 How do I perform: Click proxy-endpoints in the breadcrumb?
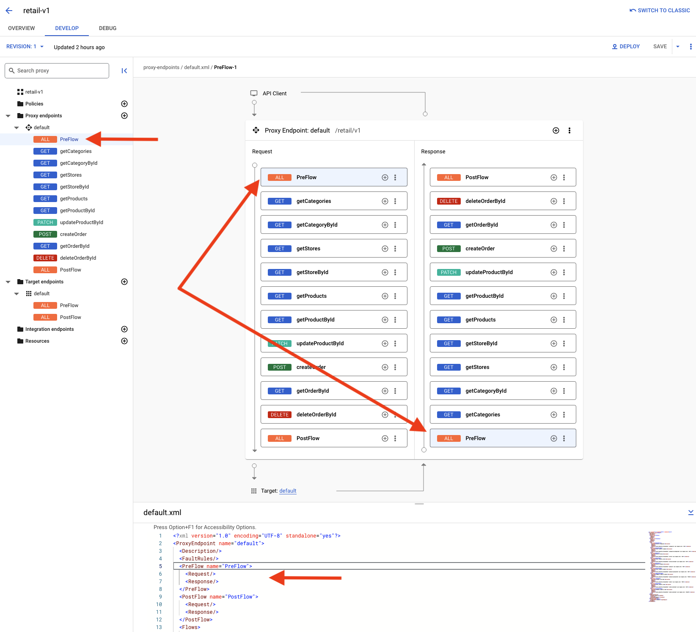tap(161, 67)
